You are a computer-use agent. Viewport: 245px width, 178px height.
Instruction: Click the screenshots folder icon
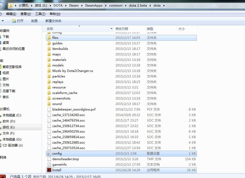click(49, 98)
